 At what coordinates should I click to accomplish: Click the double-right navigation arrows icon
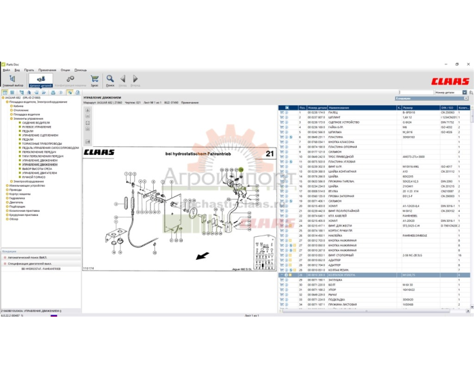tap(44, 93)
